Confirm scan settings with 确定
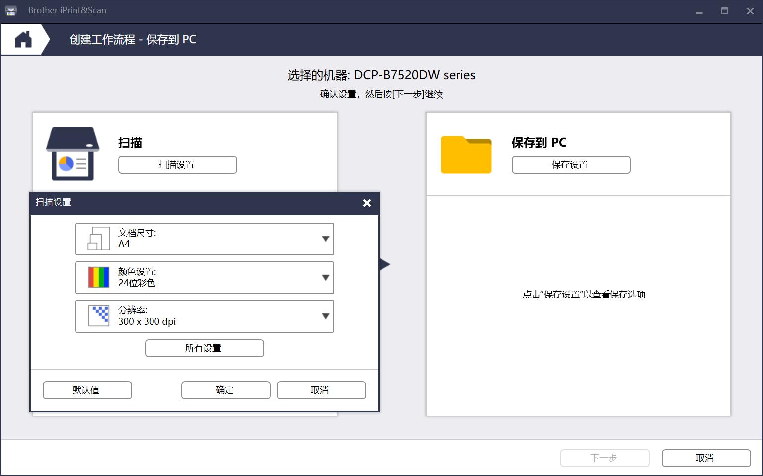This screenshot has height=476, width=763. click(226, 390)
